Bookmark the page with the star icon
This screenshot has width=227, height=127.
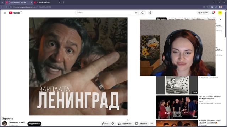(207, 7)
